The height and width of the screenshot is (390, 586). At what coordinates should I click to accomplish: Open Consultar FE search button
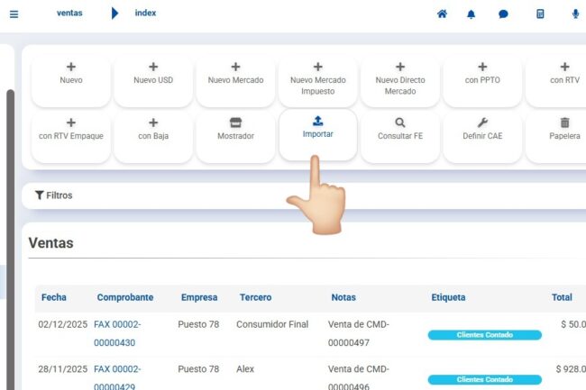click(x=399, y=129)
